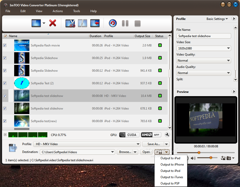
Task: Click the HD MKV profile format icon
Action: coord(13,148)
